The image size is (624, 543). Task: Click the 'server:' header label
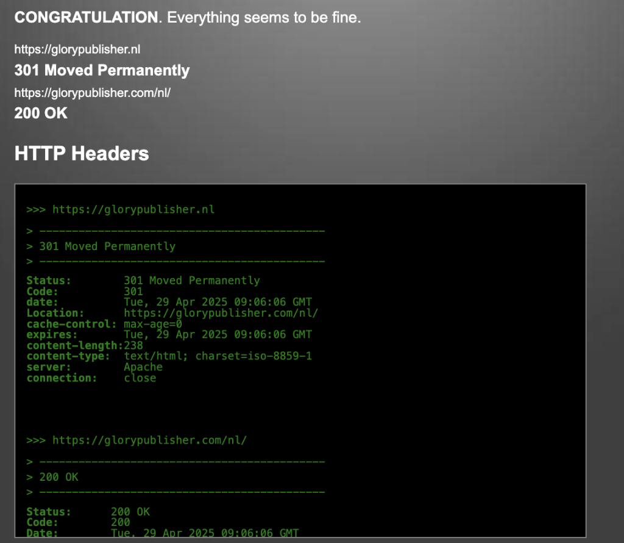[49, 367]
